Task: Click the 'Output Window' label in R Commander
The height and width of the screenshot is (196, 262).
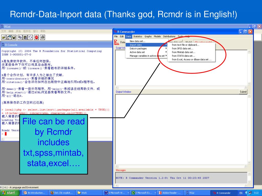Action: [x=124, y=92]
